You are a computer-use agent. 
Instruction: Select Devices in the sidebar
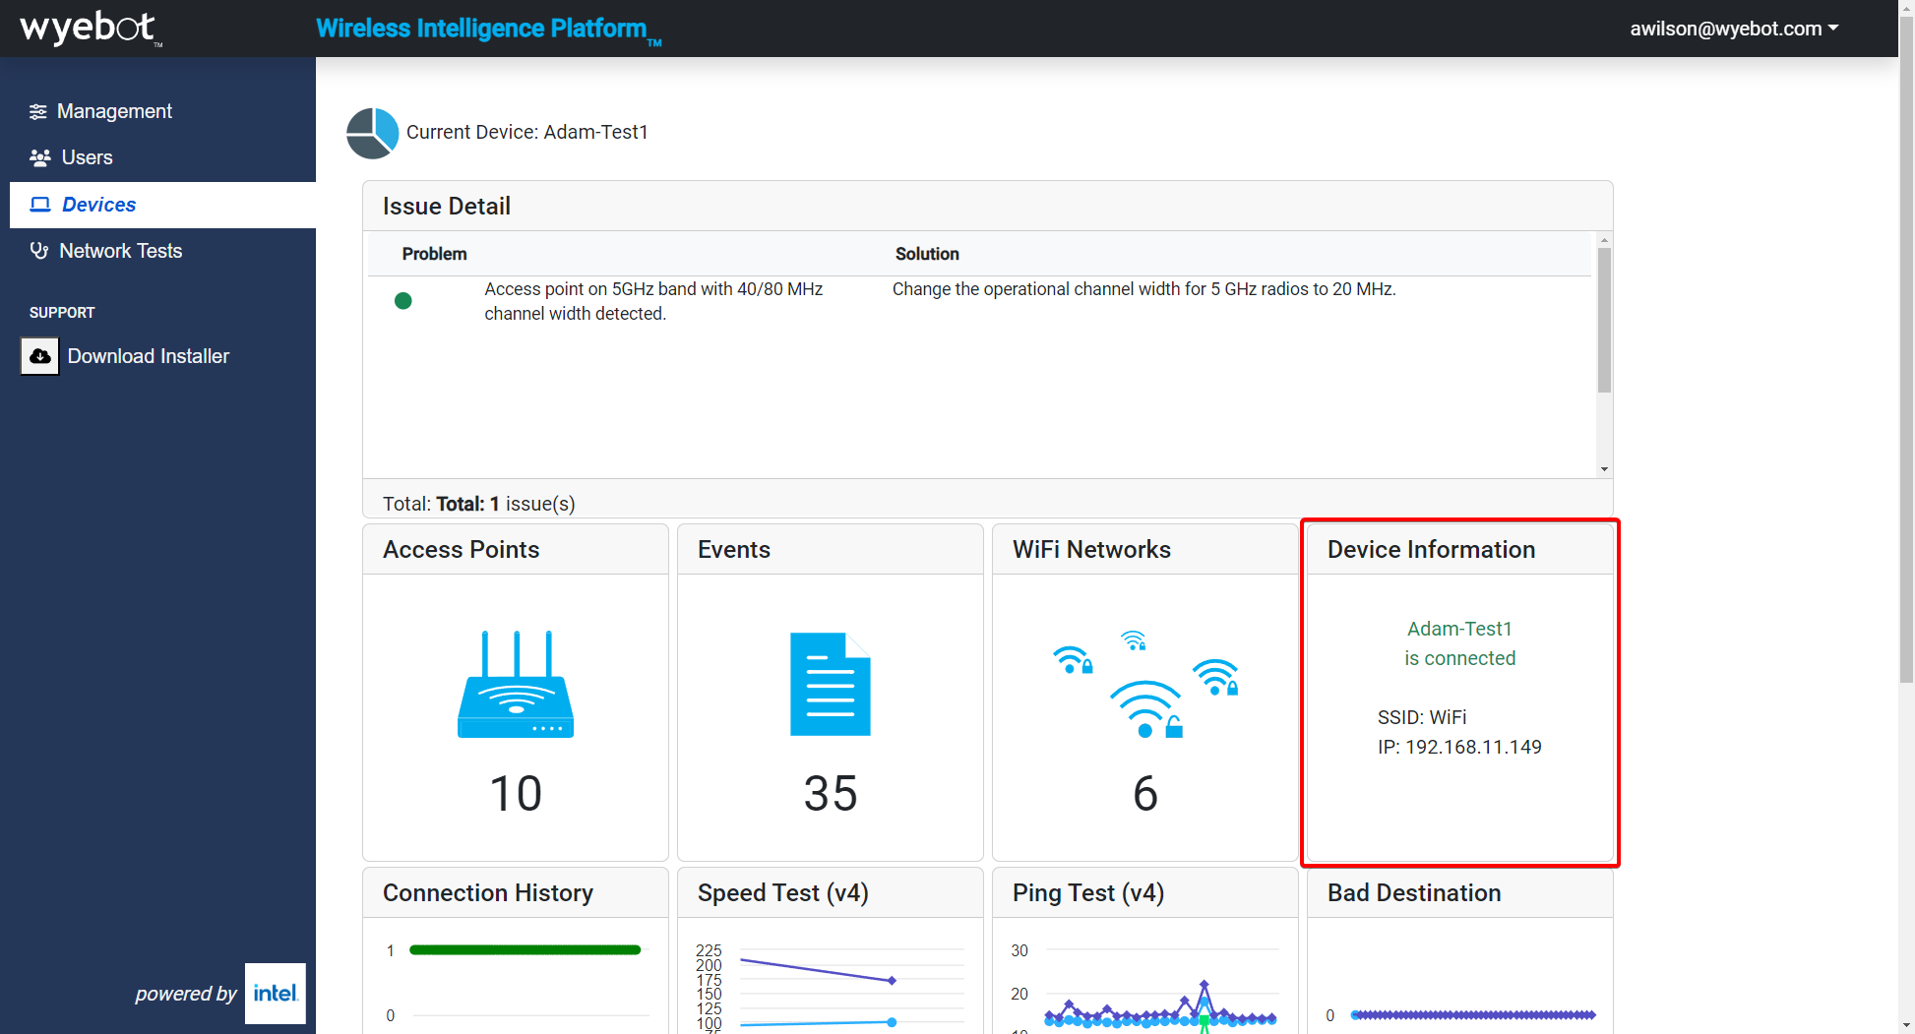pos(98,205)
